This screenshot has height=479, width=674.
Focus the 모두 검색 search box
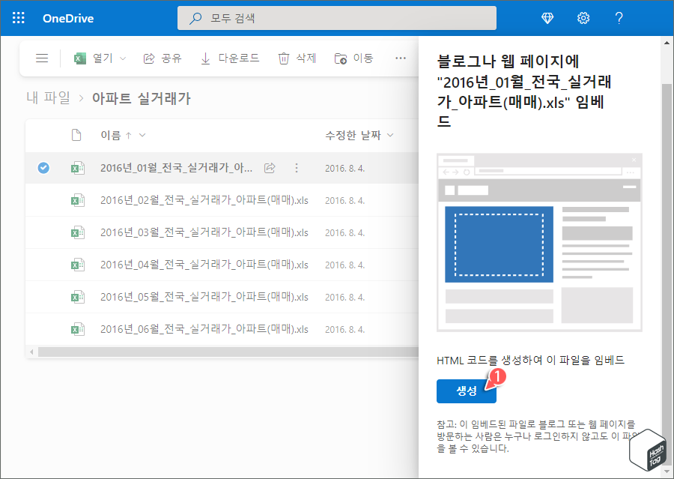click(x=336, y=18)
